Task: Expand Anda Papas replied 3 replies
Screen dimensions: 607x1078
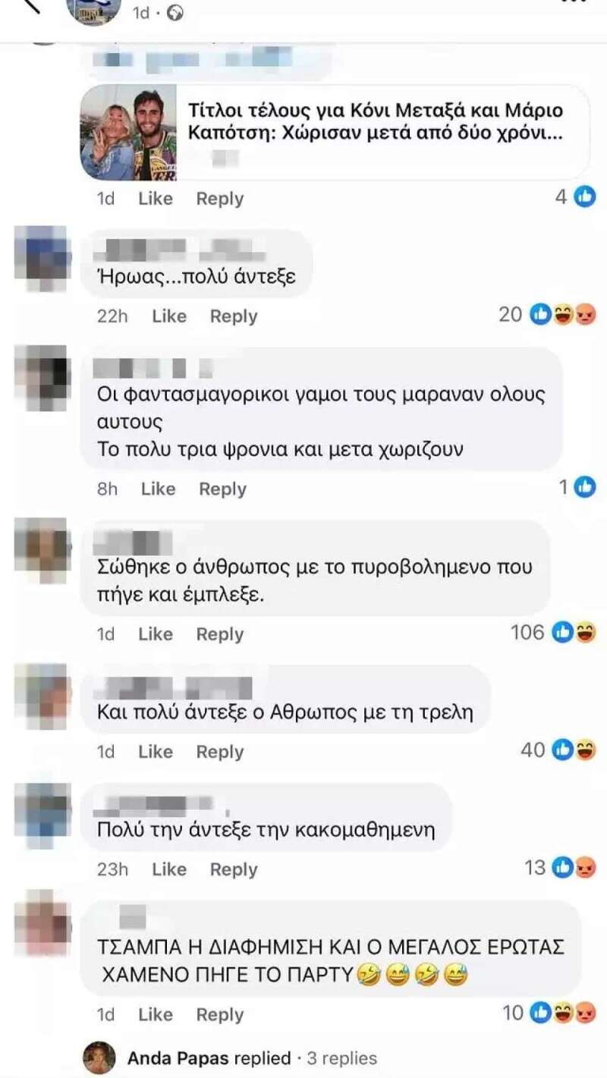Action: [x=252, y=1058]
